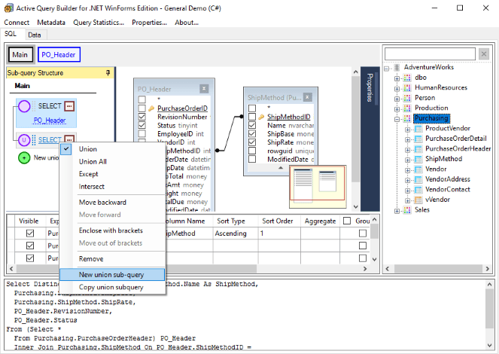The width and height of the screenshot is (499, 354).
Task: Expand the Sales schema node
Action: pyautogui.click(x=397, y=210)
